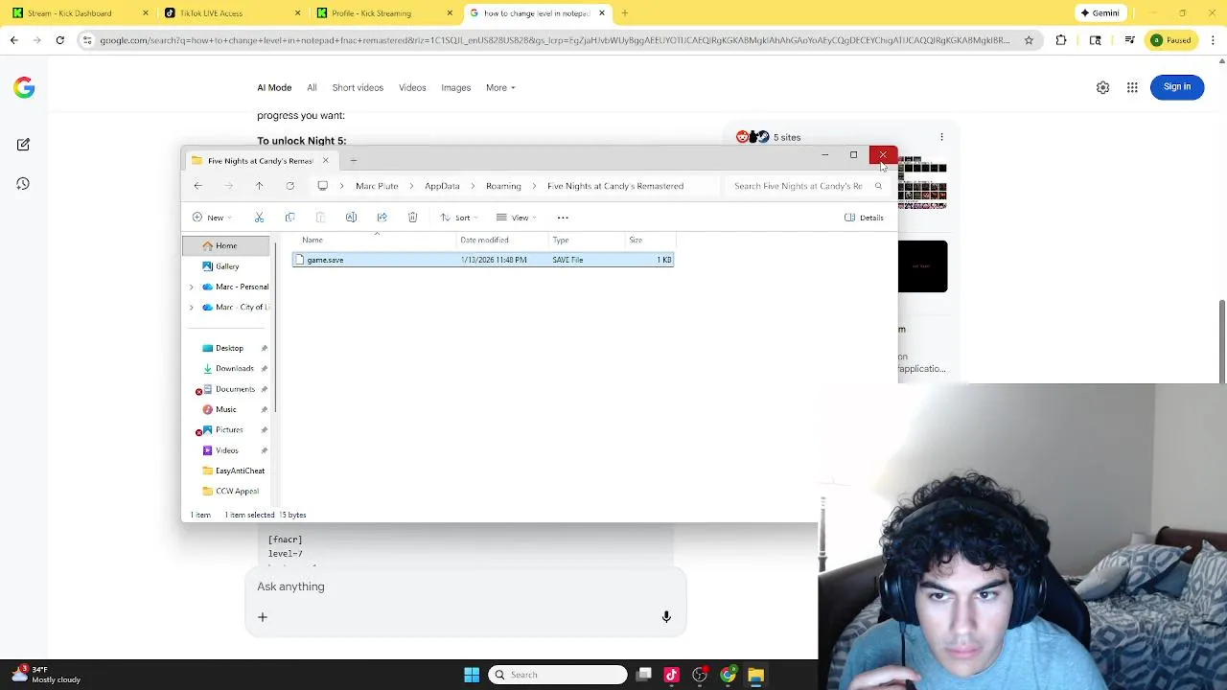The width and height of the screenshot is (1227, 690).
Task: Select the Videos search filter
Action: [412, 87]
